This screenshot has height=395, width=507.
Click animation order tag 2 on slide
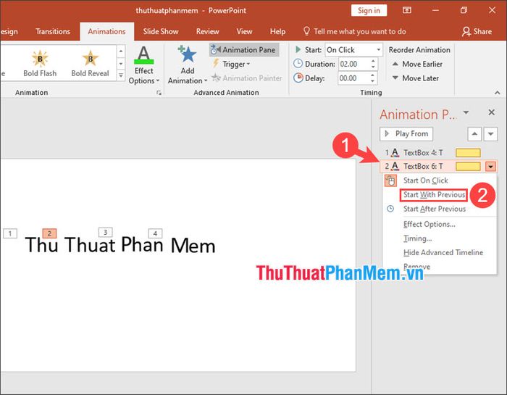[49, 233]
